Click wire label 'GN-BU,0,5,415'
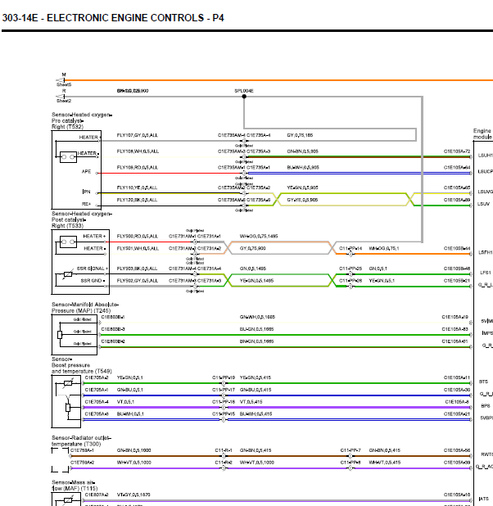The width and height of the screenshot is (493, 506). pyautogui.click(x=256, y=390)
